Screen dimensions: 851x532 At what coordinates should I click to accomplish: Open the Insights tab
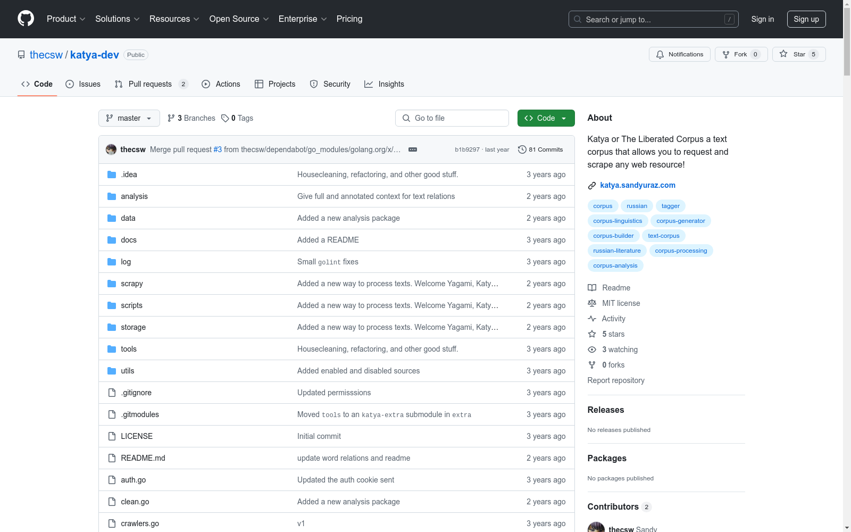click(x=384, y=84)
